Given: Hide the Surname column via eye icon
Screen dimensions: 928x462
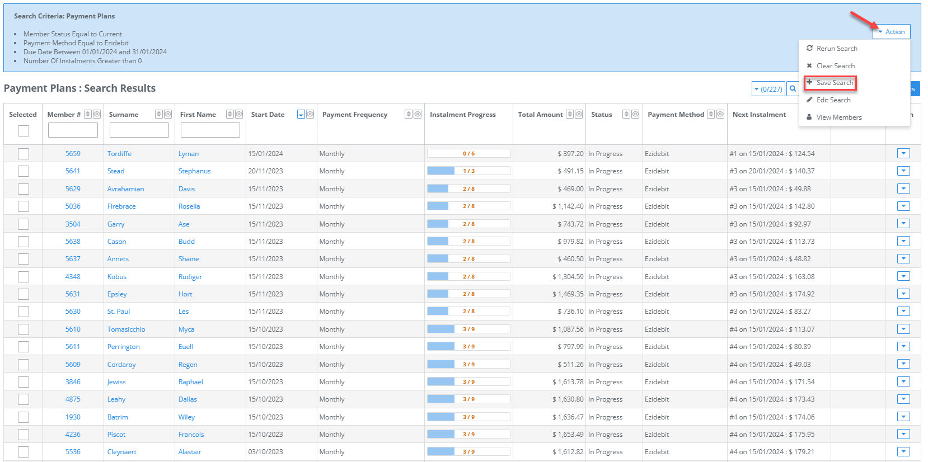Looking at the screenshot, I should 168,114.
